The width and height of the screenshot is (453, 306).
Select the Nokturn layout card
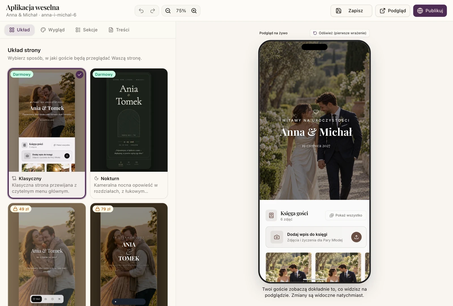pyautogui.click(x=129, y=133)
